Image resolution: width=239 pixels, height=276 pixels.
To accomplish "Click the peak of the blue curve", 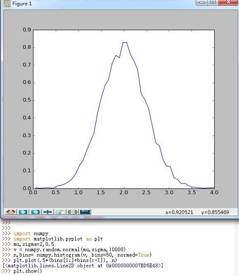I will click(125, 42).
